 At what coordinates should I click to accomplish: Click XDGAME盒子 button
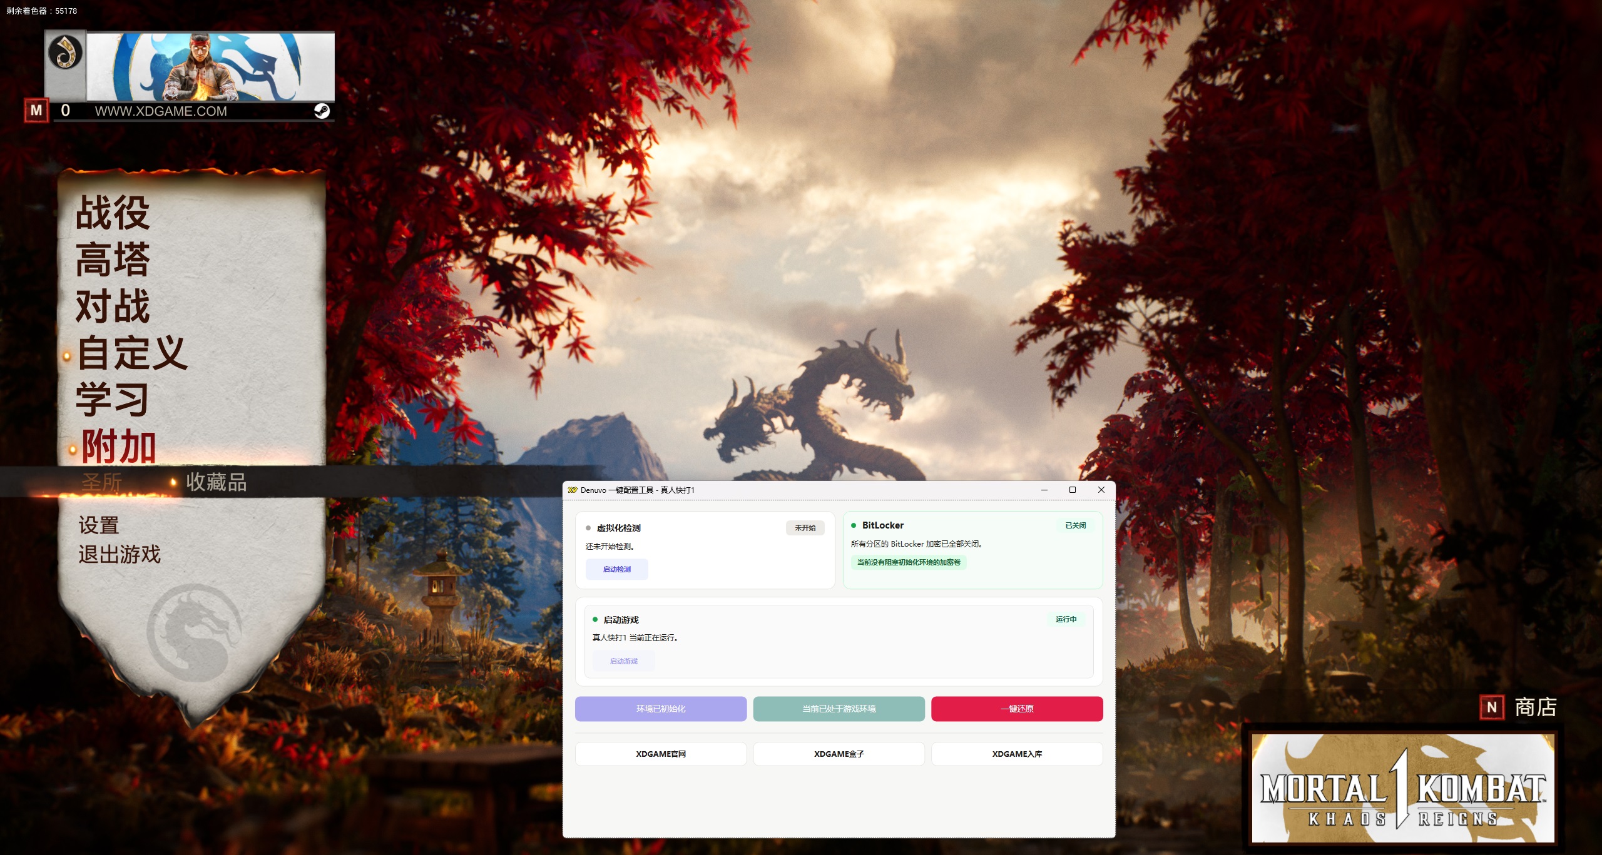pyautogui.click(x=839, y=754)
